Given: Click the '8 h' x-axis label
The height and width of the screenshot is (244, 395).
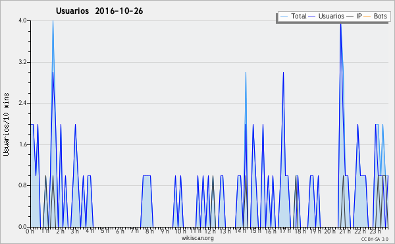Looking at the screenshot, I should pos(149,231).
